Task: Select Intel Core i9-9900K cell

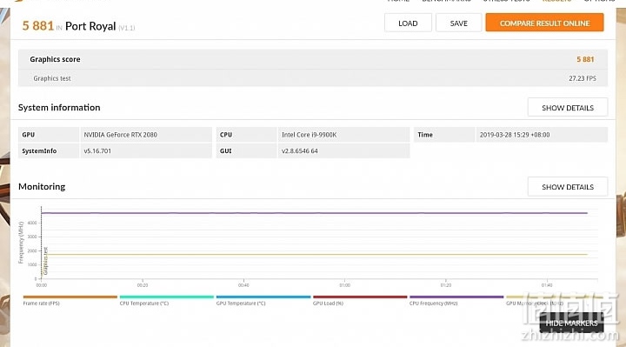Action: 343,135
